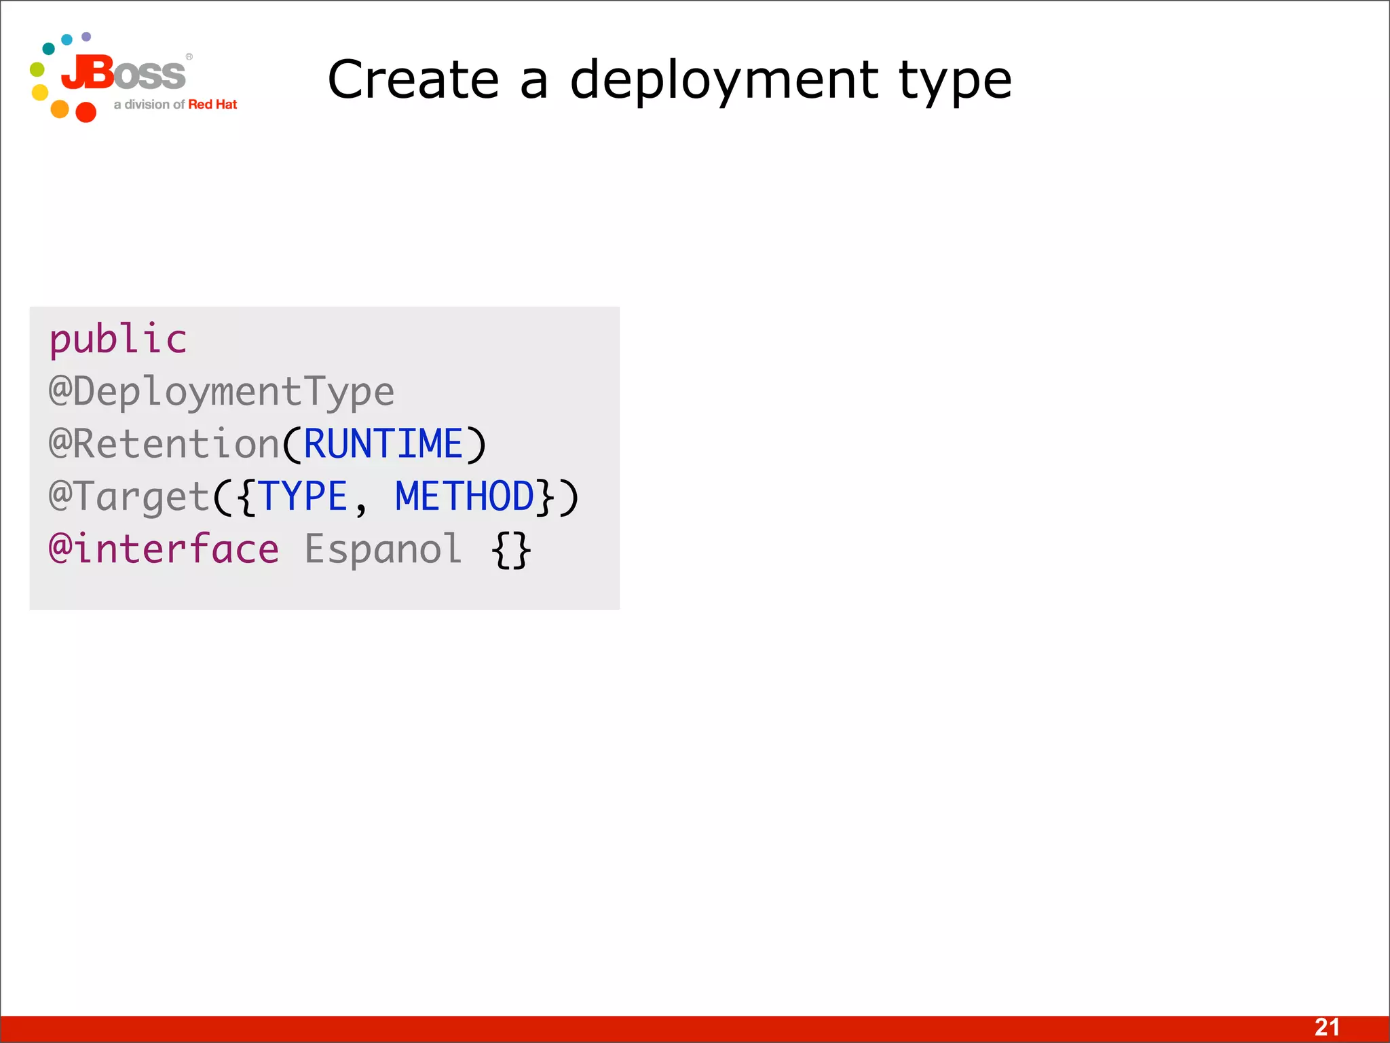
Task: Click the teal dot in logo
Action: tap(49, 48)
